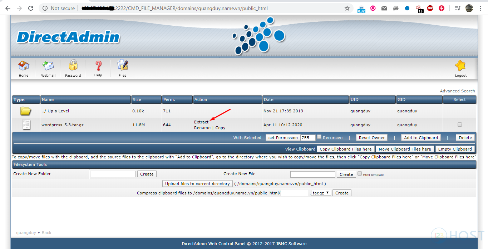Screen dimensions: 488x249
Task: Click the Add to Clipboard button
Action: [x=421, y=138]
